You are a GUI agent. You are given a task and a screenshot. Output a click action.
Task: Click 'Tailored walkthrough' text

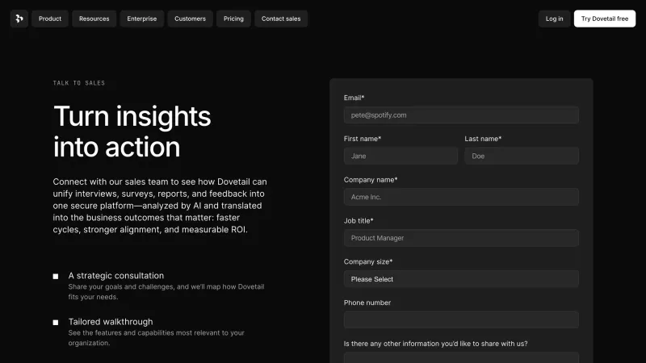111,322
